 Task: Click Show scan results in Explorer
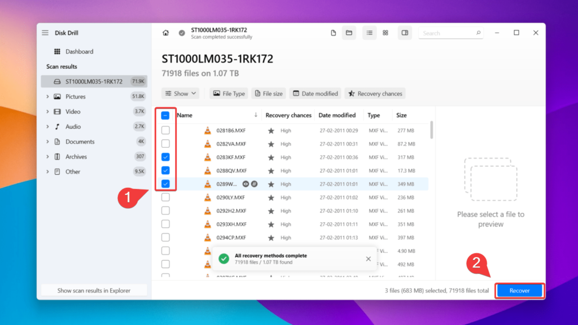pyautogui.click(x=93, y=290)
